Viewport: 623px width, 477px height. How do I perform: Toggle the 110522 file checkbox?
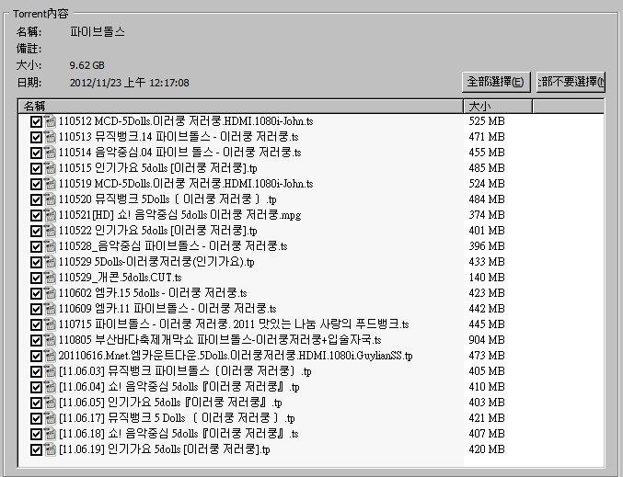(36, 231)
